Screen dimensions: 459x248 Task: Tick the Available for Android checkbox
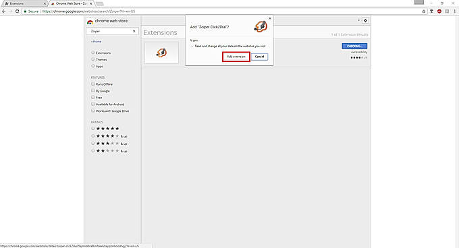coord(92,104)
